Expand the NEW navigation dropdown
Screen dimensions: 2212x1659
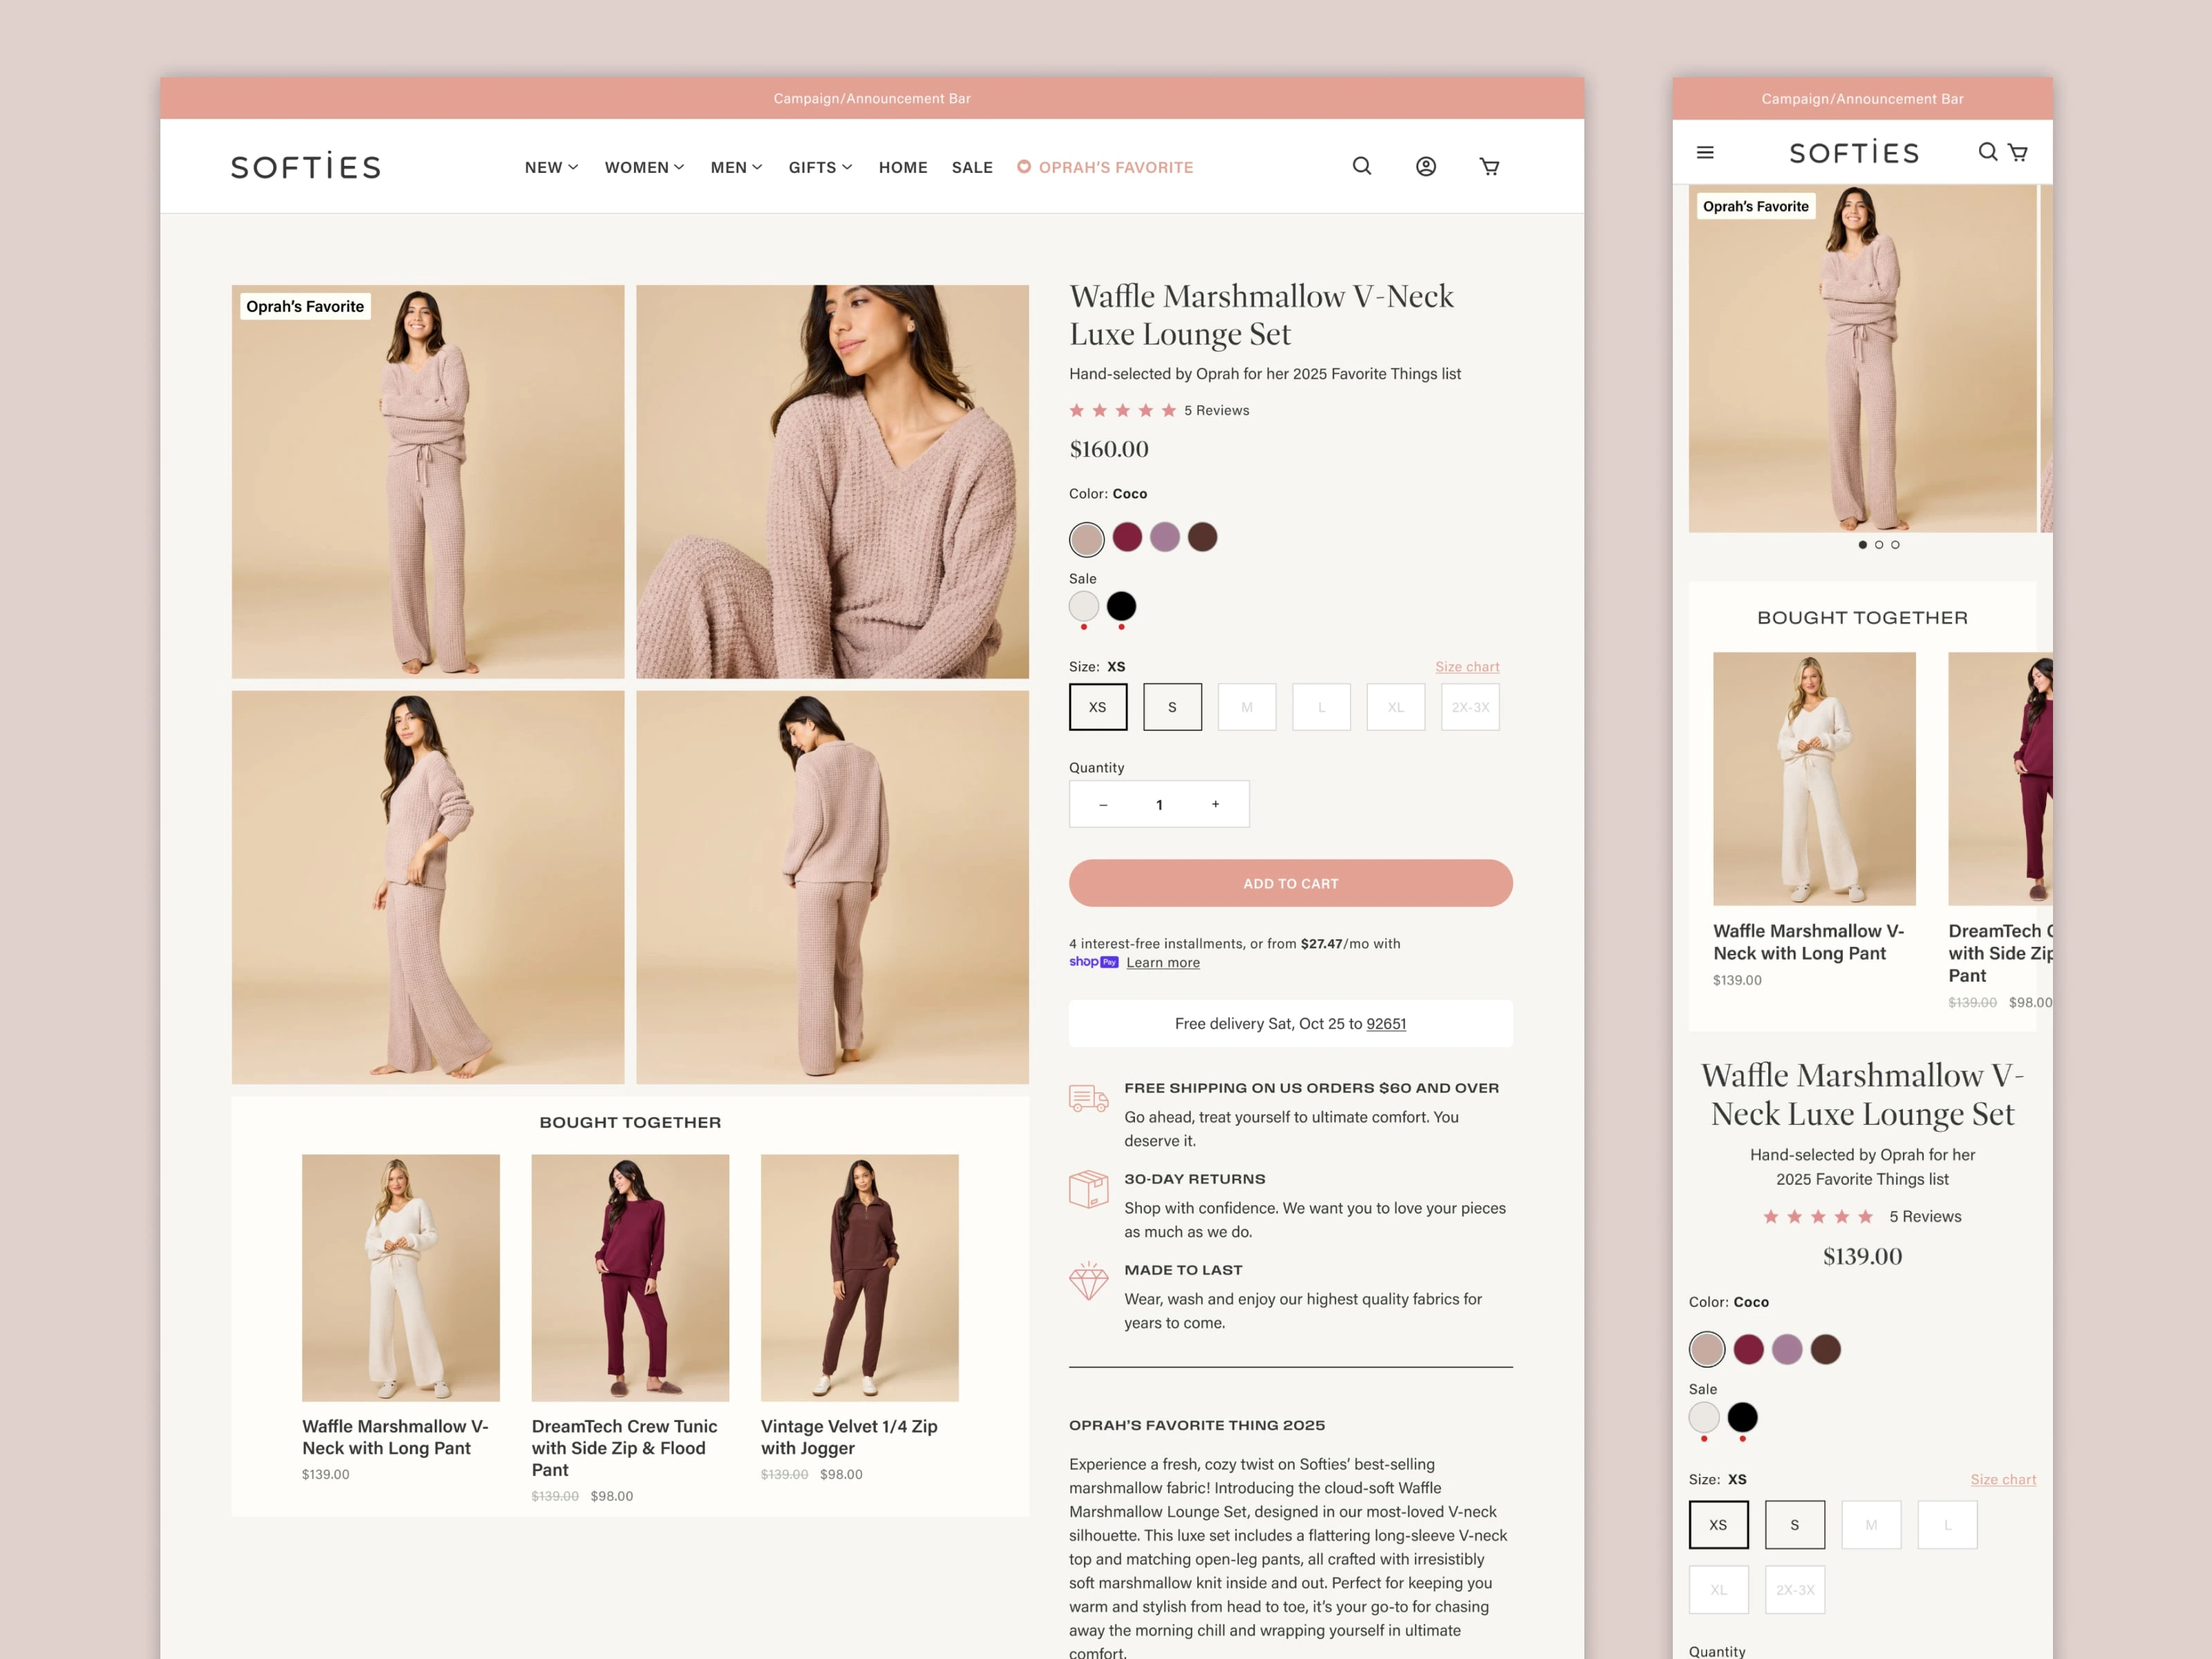[551, 167]
